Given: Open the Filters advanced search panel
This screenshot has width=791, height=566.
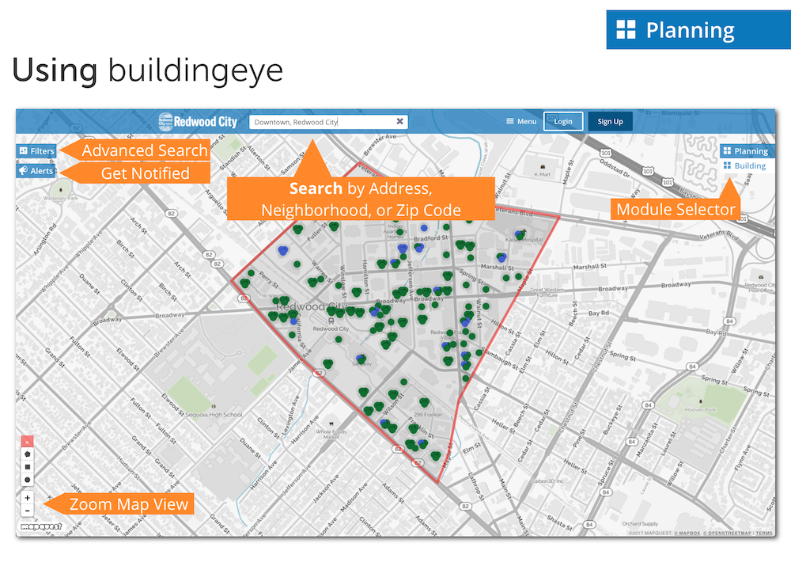Looking at the screenshot, I should [36, 150].
